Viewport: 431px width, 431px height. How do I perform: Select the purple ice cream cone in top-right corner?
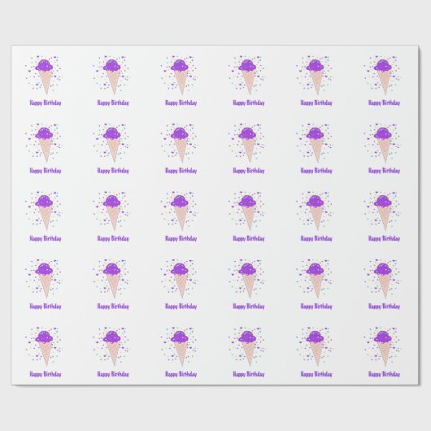pyautogui.click(x=383, y=76)
